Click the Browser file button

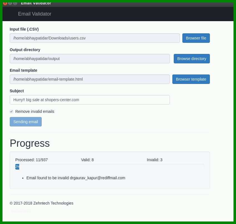pyautogui.click(x=196, y=38)
